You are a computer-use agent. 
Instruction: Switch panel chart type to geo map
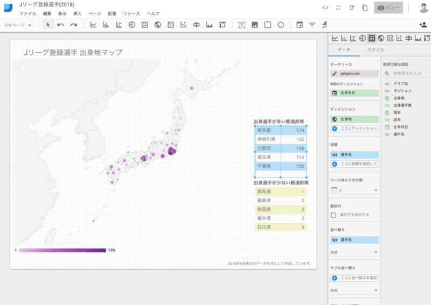(381, 38)
